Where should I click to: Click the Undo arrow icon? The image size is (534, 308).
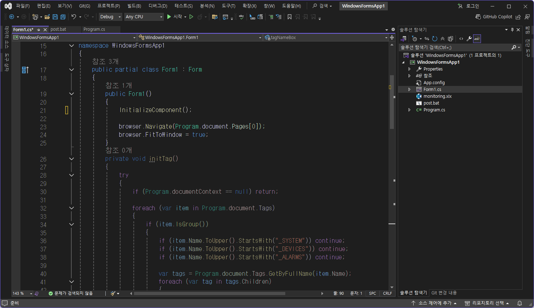(x=73, y=17)
